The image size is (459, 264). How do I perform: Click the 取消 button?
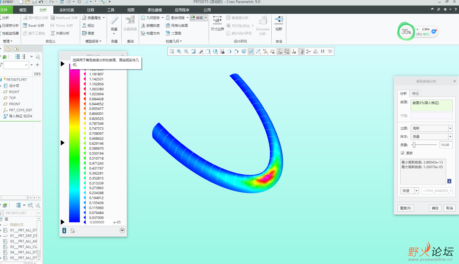[x=450, y=208]
